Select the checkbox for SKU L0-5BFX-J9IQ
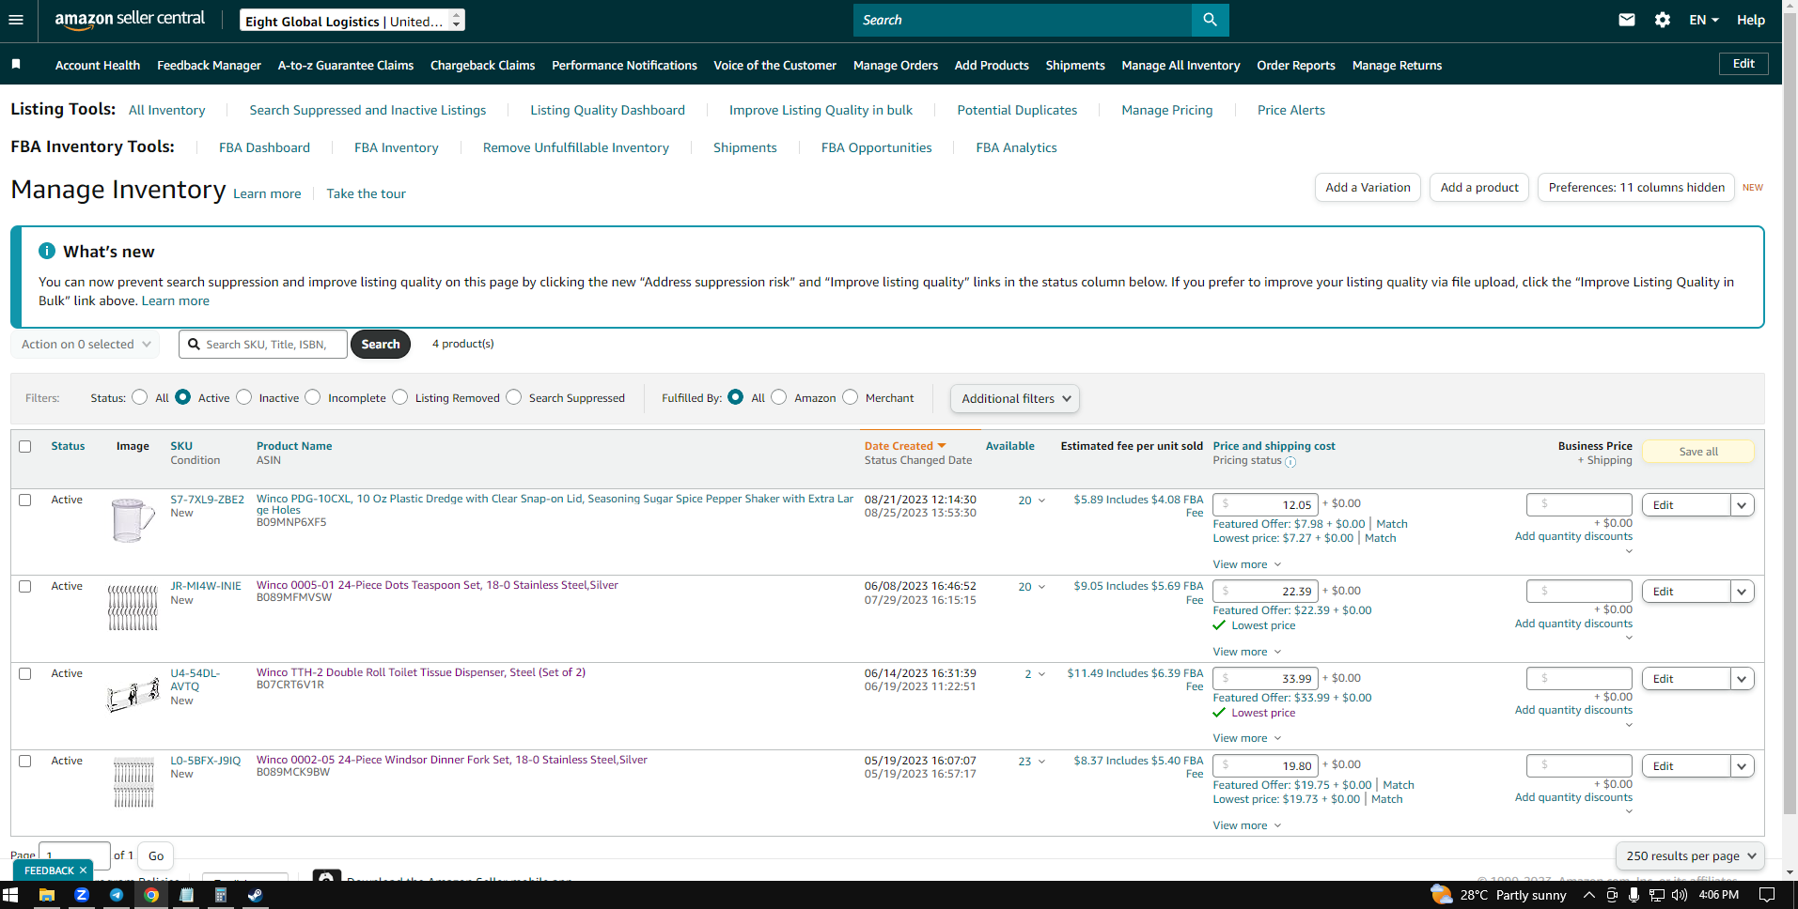 point(25,761)
